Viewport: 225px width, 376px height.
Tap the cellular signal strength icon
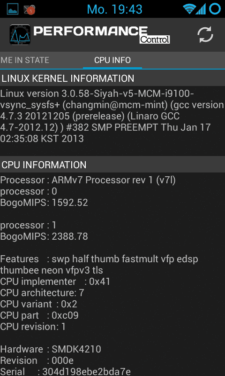coord(202,9)
